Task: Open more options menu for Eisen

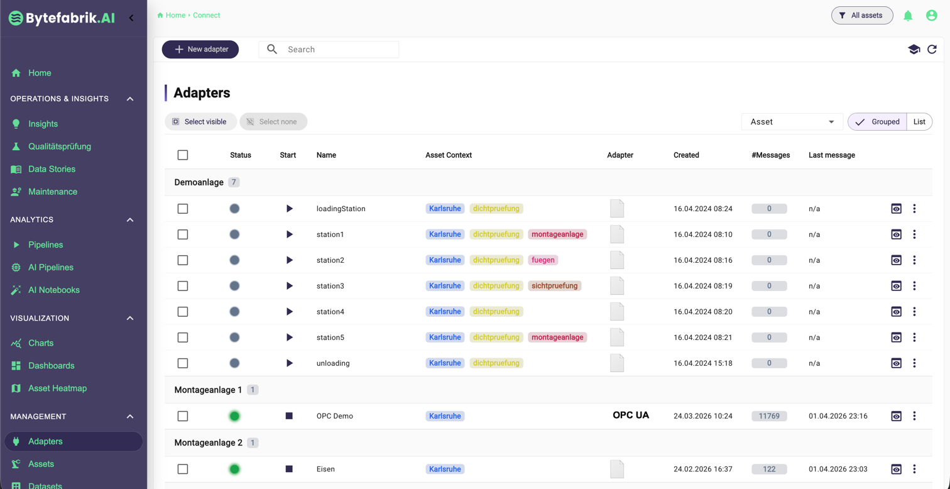Action: [x=914, y=469]
